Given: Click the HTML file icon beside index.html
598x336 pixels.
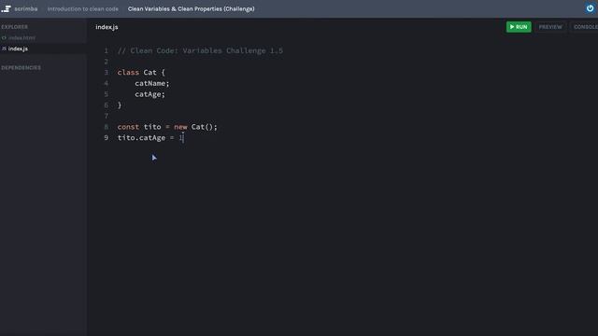Looking at the screenshot, I should coord(4,37).
